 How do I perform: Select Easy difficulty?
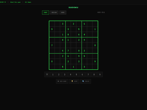pos(46,13)
